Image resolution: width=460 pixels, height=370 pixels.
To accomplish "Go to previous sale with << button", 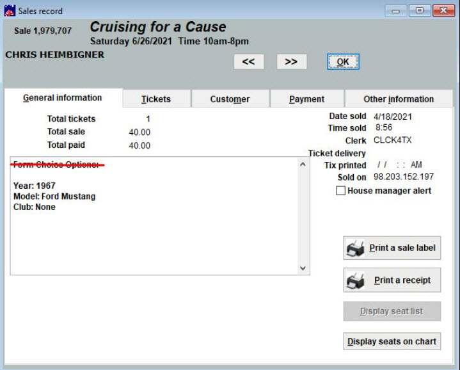I will 248,61.
